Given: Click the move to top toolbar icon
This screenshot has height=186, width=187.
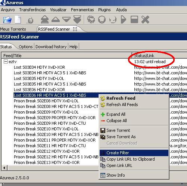Looking at the screenshot, I should pyautogui.click(x=45, y=19).
